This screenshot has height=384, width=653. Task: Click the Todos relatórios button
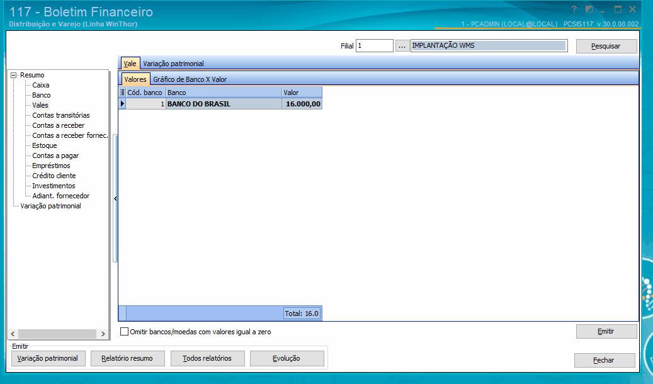tap(207, 358)
